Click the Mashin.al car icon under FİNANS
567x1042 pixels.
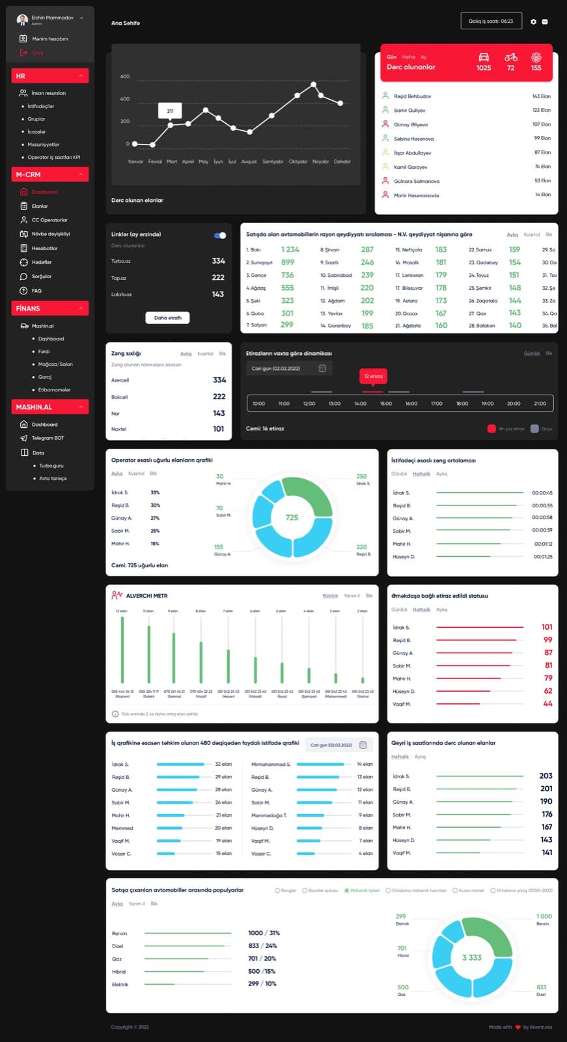click(x=24, y=326)
